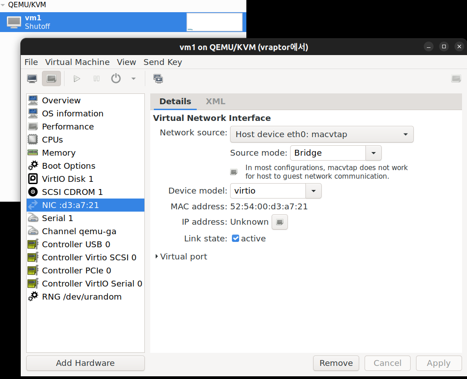The width and height of the screenshot is (467, 379).
Task: Select VirtIO Disk 1
Action: click(x=85, y=179)
